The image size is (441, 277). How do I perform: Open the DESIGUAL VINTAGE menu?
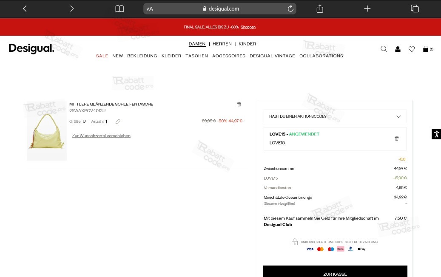[272, 56]
